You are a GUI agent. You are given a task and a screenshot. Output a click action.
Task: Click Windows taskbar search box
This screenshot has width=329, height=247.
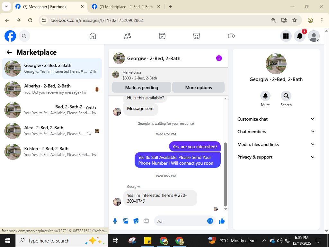[62, 241]
